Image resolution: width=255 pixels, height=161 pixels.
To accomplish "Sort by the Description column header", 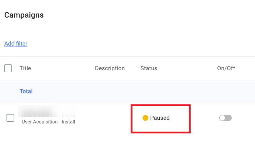I will point(110,68).
